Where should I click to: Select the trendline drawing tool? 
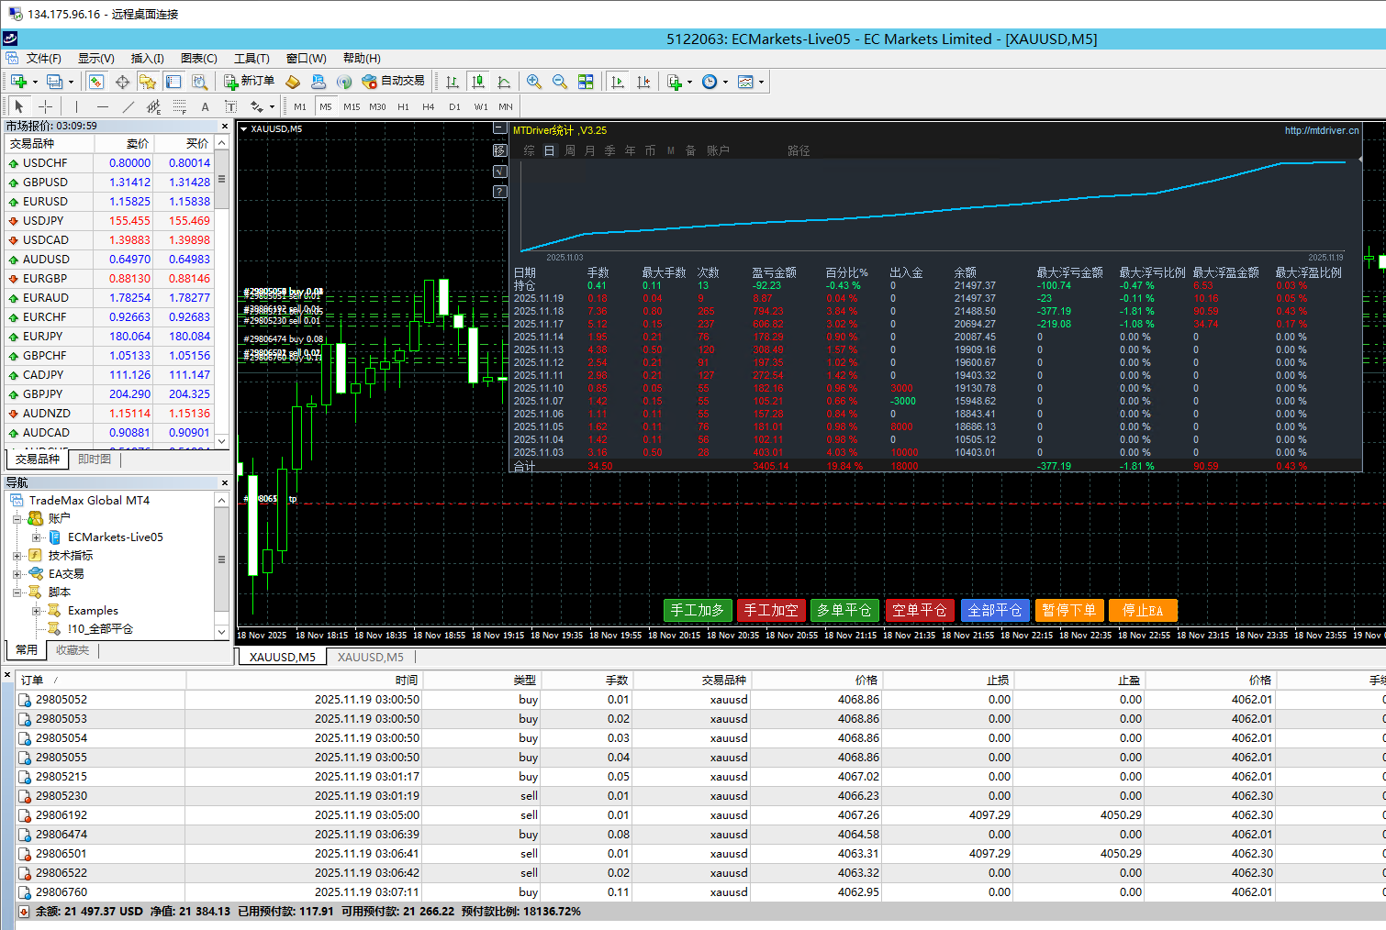click(x=129, y=106)
